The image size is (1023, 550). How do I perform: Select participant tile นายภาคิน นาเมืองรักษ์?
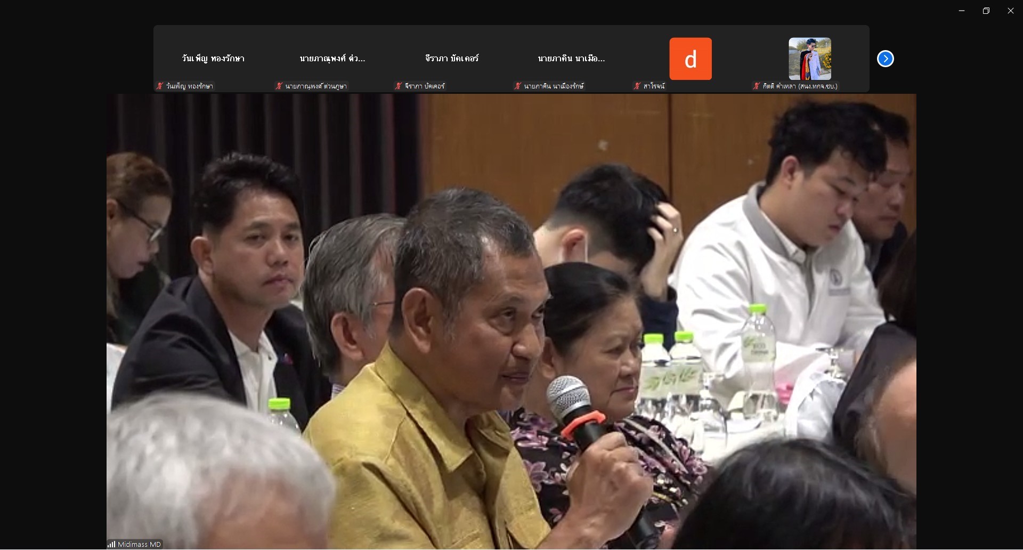(x=571, y=59)
